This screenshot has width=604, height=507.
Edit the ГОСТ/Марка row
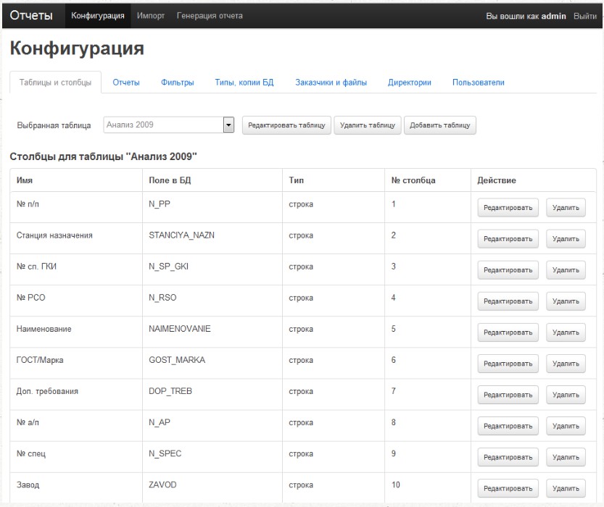tap(508, 364)
